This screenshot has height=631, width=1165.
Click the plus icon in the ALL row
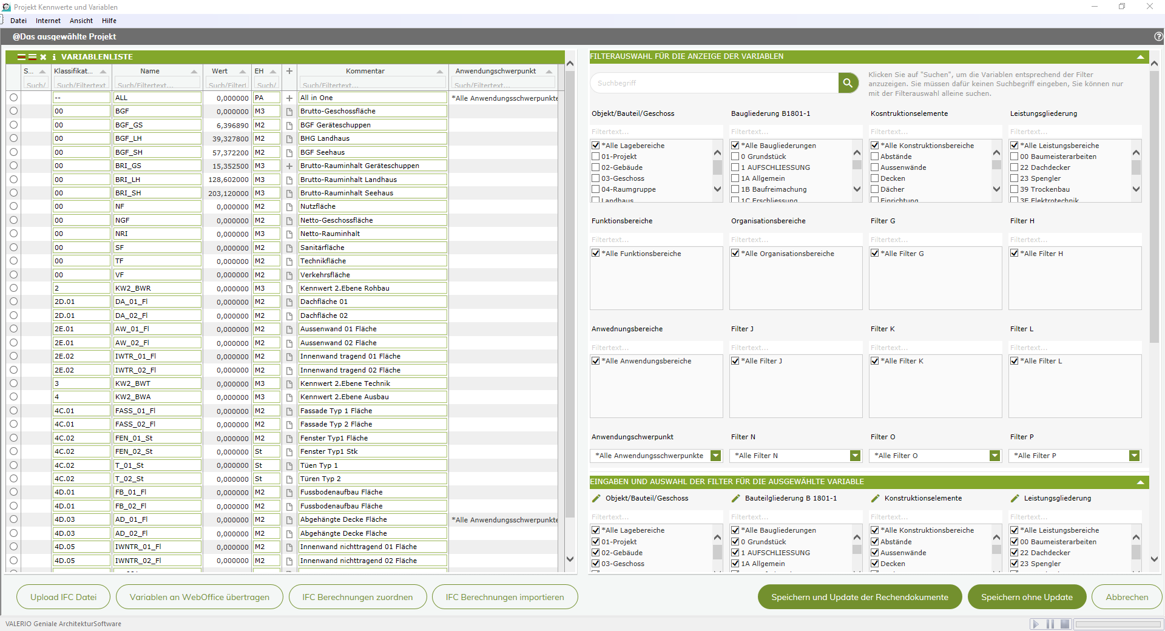(x=289, y=98)
